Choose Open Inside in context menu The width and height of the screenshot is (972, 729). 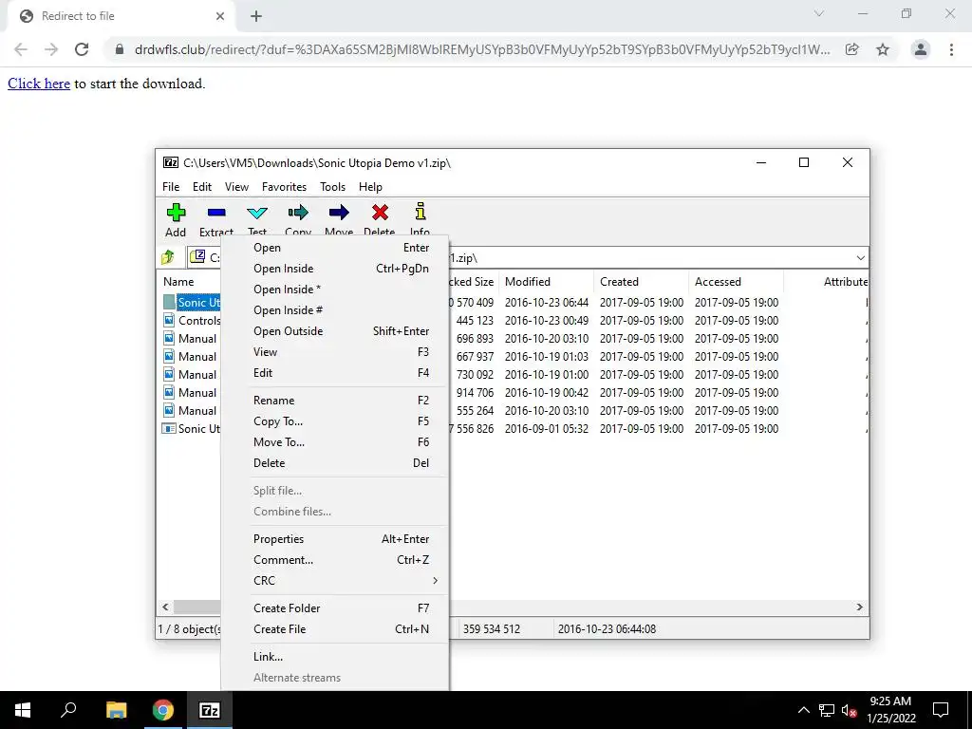click(335, 269)
